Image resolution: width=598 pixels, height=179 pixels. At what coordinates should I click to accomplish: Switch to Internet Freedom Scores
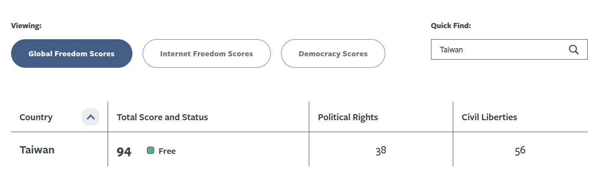pos(206,54)
